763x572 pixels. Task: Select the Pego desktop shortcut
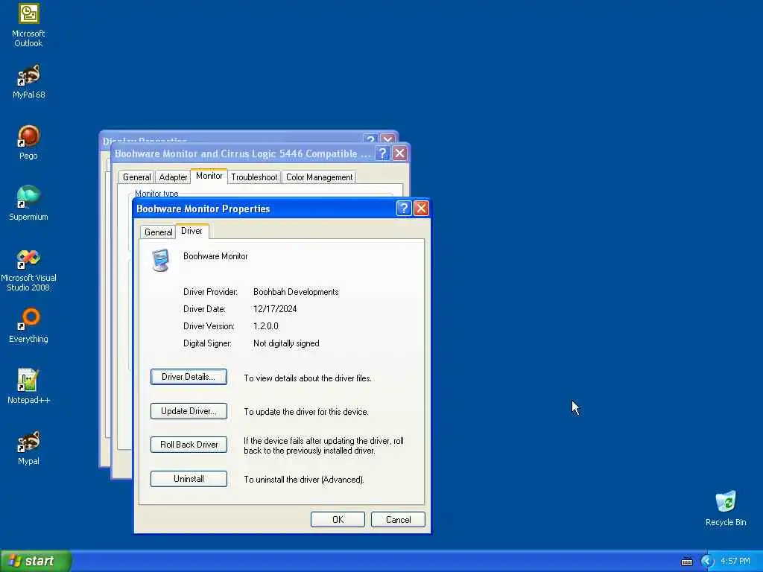pyautogui.click(x=28, y=142)
